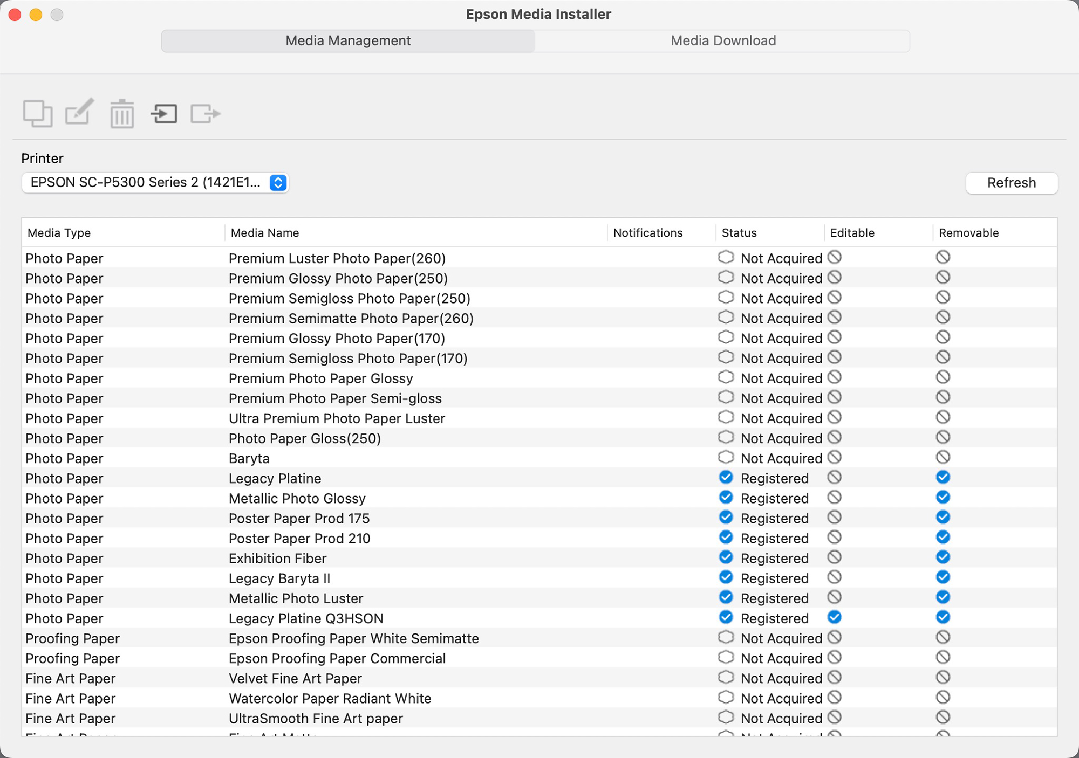The width and height of the screenshot is (1079, 758).
Task: Click the Registered status text for Legacy Baryta II
Action: pos(775,578)
